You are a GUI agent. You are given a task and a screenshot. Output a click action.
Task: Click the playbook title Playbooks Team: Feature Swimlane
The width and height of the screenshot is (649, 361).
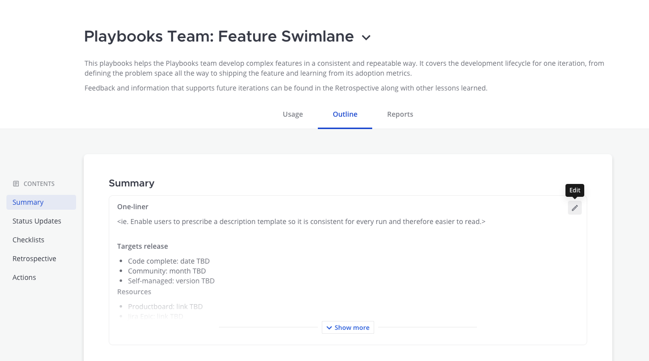(219, 36)
